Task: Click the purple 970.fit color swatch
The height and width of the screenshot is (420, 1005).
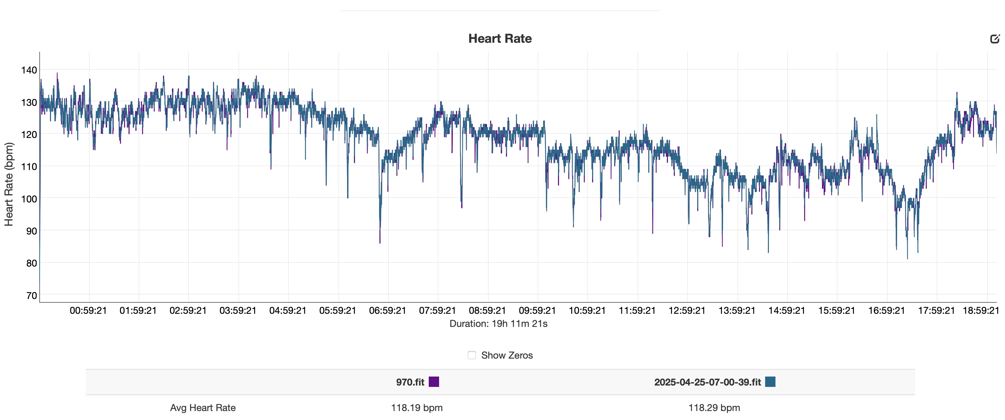Action: (434, 382)
